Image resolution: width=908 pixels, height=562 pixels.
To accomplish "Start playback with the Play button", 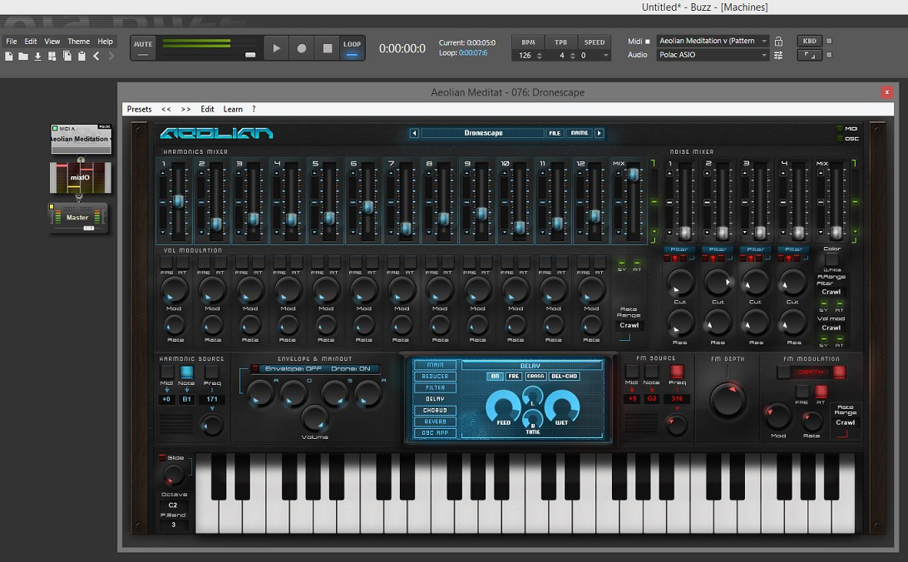I will (x=276, y=48).
